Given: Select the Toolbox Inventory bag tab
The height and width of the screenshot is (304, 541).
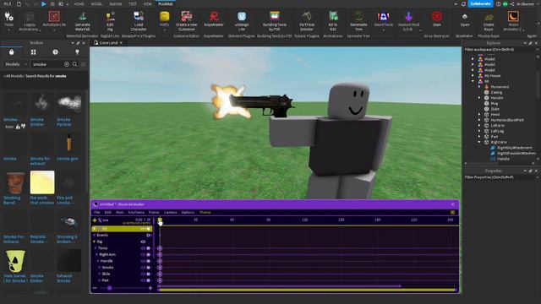Looking at the screenshot, I should 11,52.
